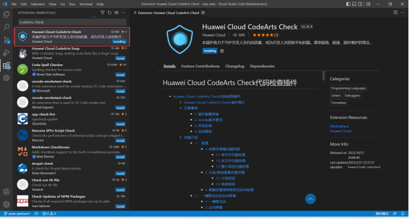Install Huawei Cloud CodeArts Snap extension
The height and width of the screenshot is (219, 409).
[x=120, y=58]
